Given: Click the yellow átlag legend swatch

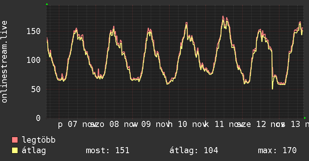Looking at the screenshot, I should coord(15,151).
